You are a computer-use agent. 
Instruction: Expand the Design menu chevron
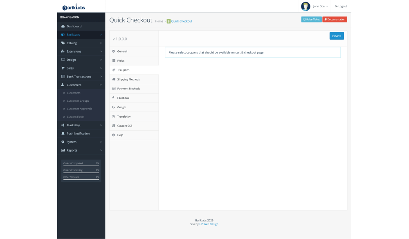[x=101, y=60]
